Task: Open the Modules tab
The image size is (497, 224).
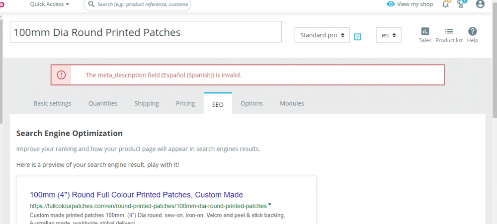Action: [292, 103]
